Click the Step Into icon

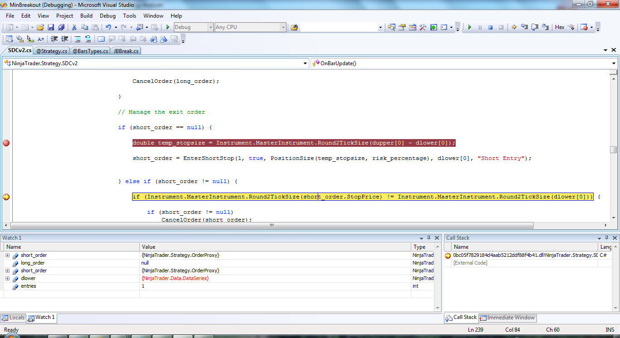point(525,27)
